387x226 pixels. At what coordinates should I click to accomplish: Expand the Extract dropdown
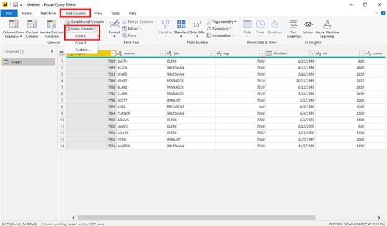[141, 28]
